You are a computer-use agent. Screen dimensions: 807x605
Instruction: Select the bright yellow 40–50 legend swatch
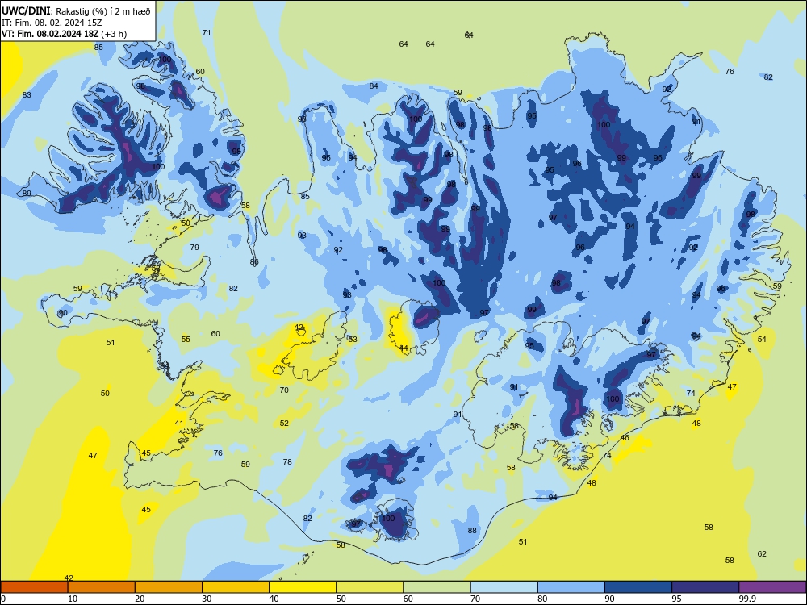click(x=303, y=587)
